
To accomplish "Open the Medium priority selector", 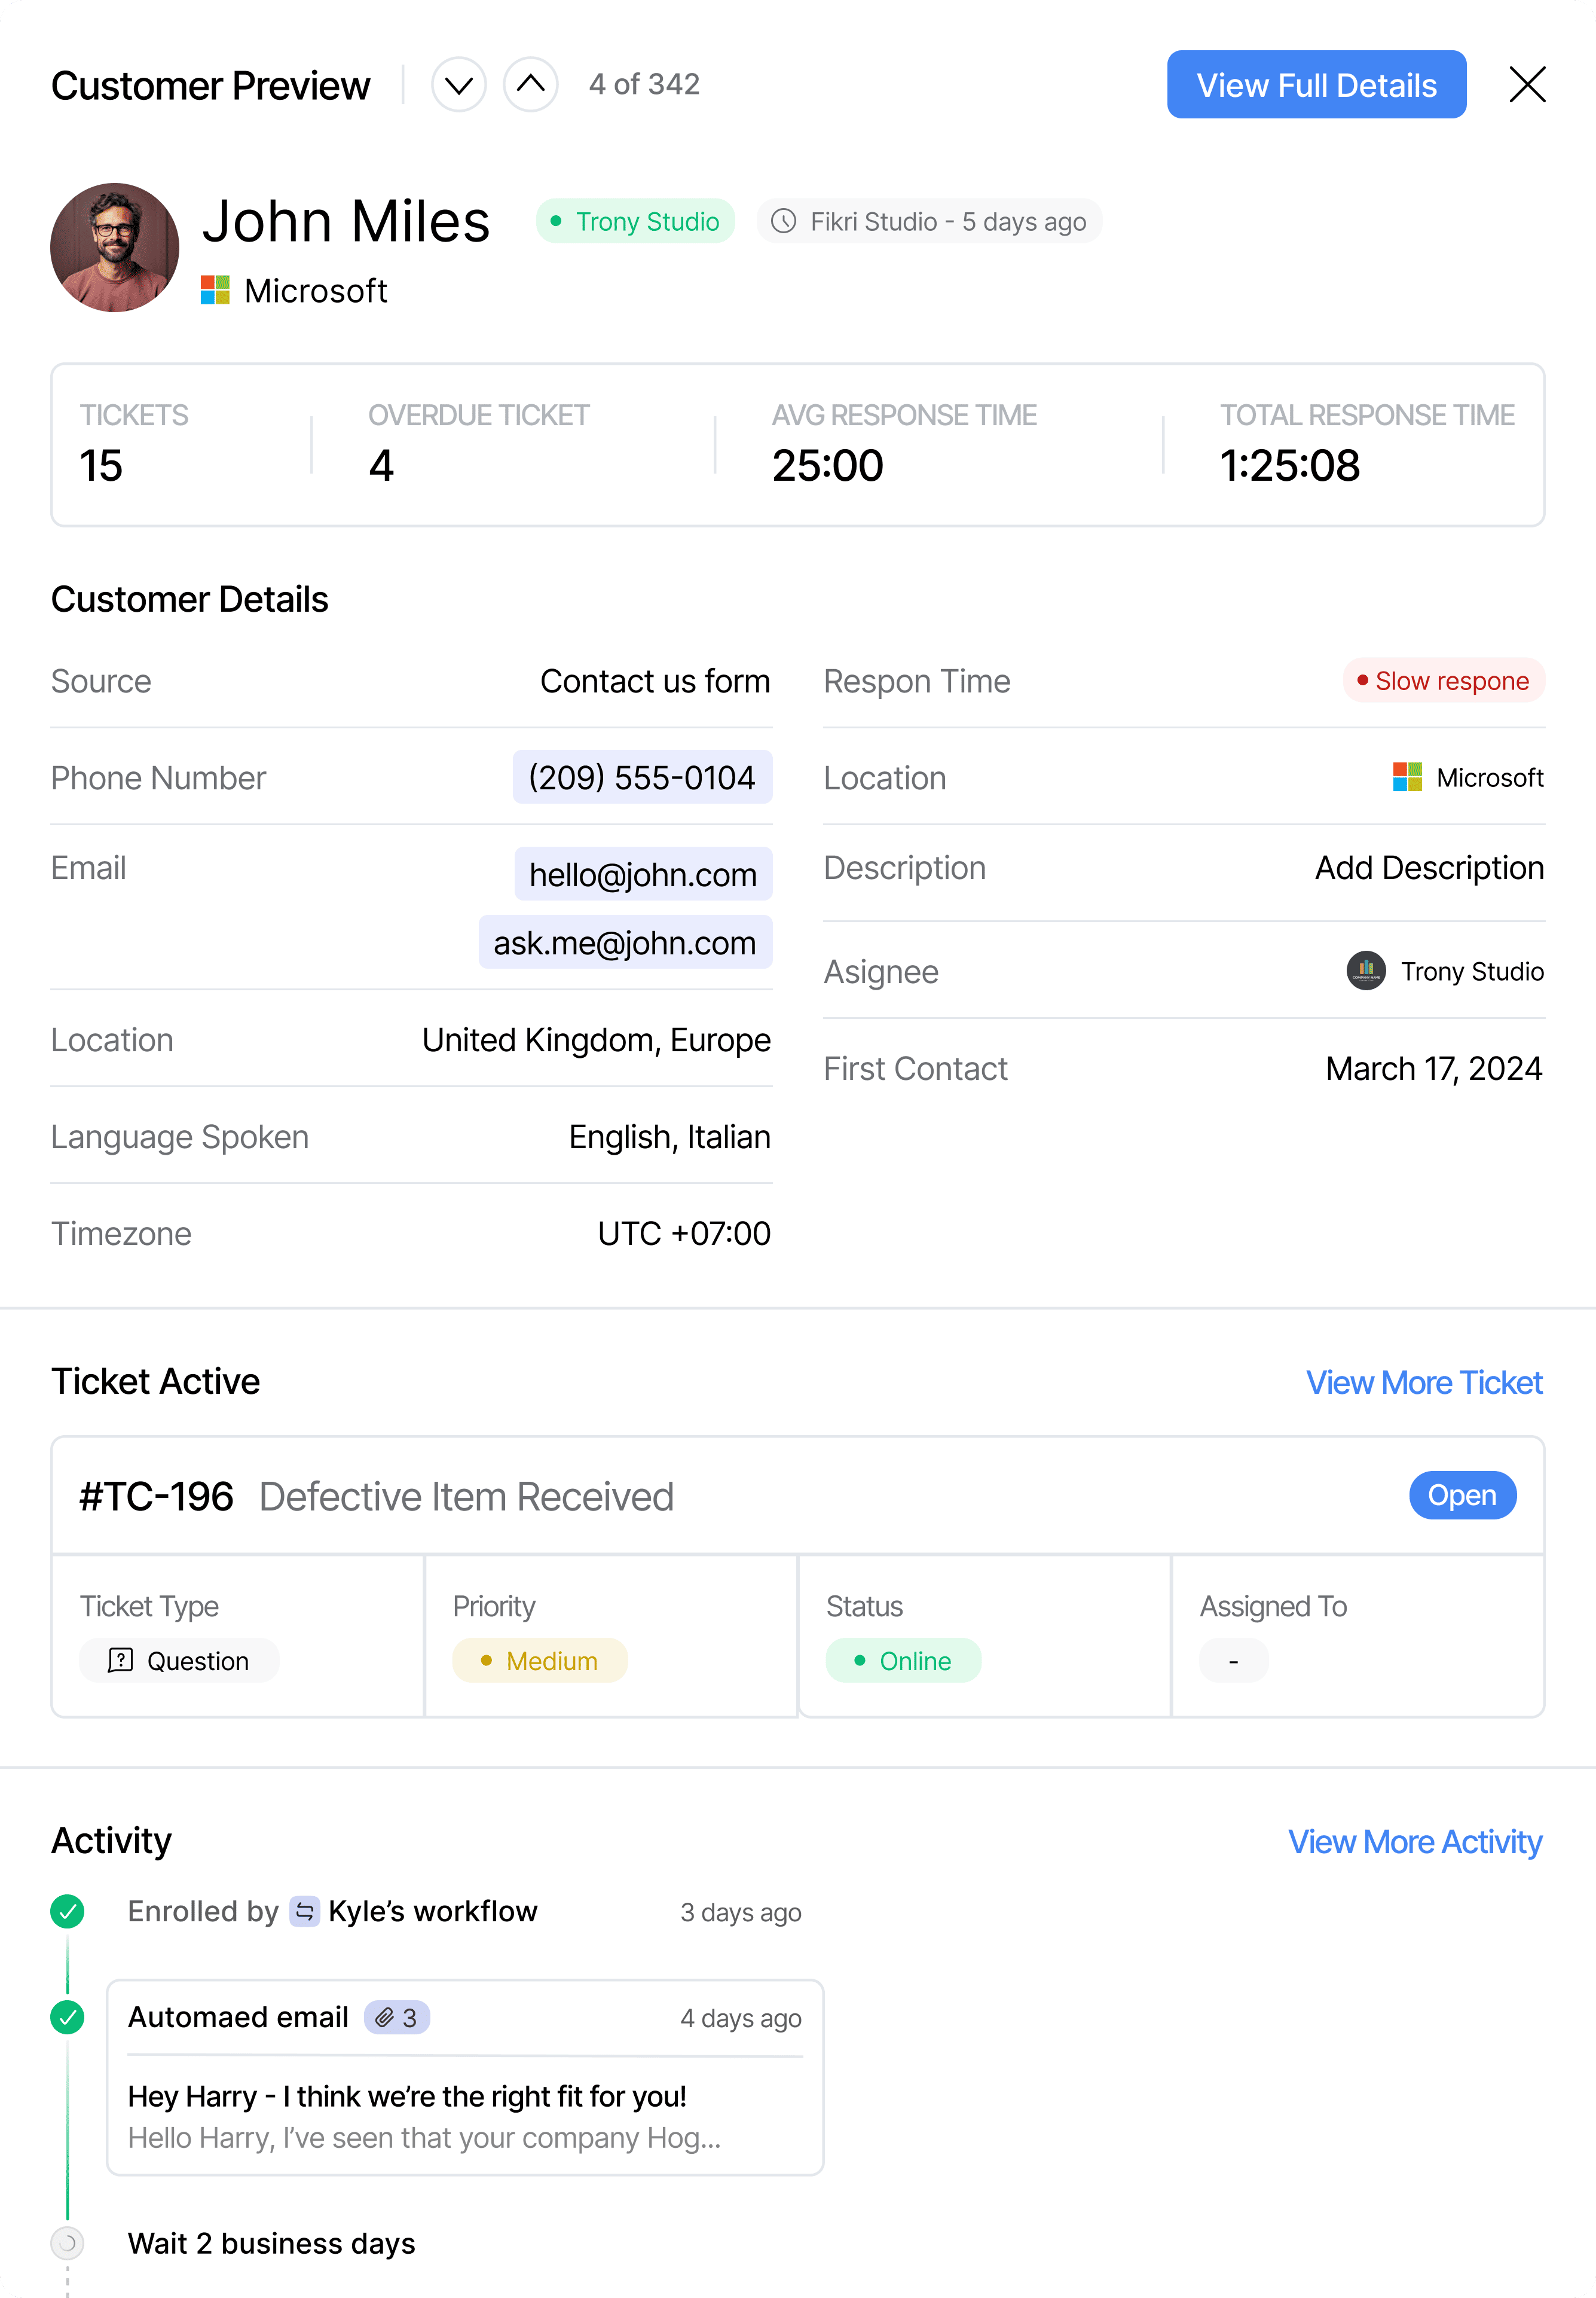I will coord(540,1660).
